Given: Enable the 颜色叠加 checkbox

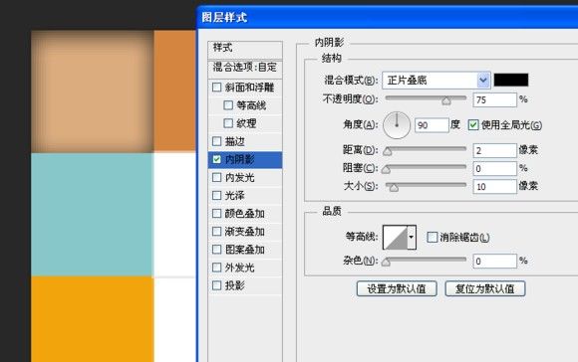Looking at the screenshot, I should (x=217, y=214).
